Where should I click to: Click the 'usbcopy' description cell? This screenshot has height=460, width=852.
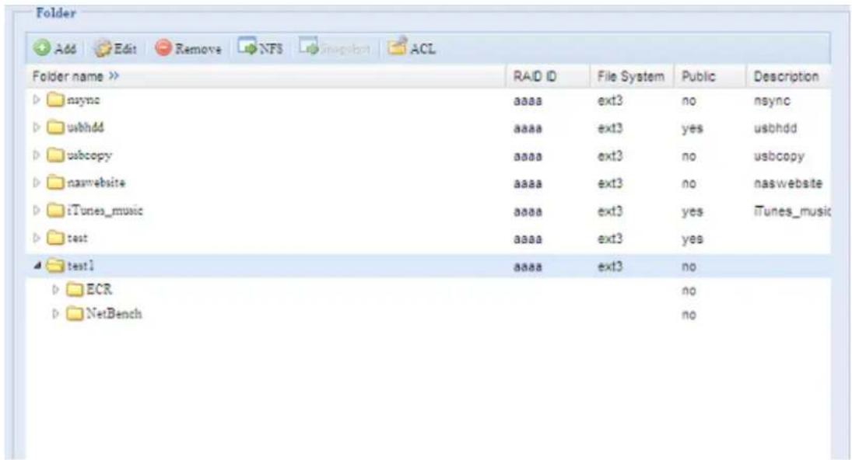pos(779,156)
